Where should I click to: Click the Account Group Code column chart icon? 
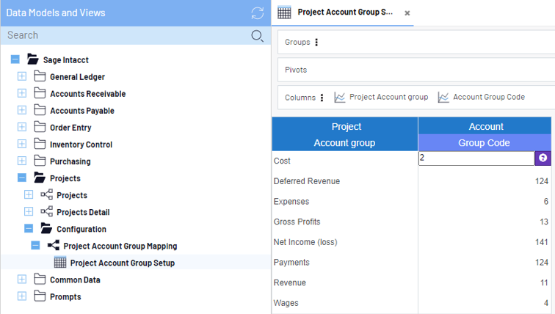(x=443, y=98)
